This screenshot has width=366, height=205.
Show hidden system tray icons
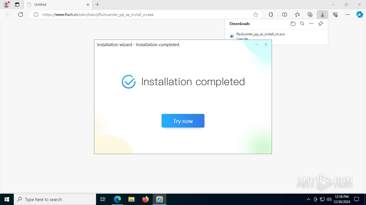(308, 199)
